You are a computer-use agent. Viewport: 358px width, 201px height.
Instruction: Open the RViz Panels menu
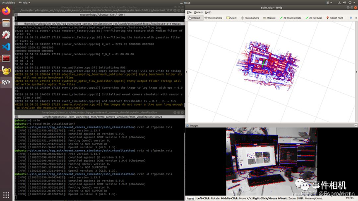pyautogui.click(x=198, y=12)
